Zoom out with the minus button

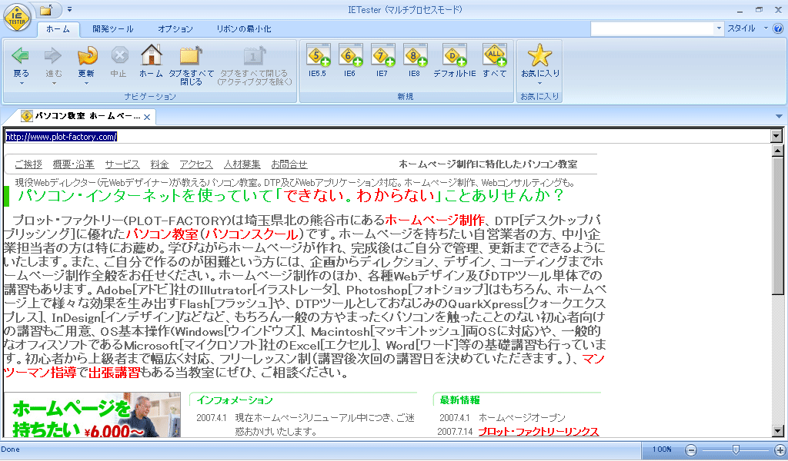(x=691, y=450)
